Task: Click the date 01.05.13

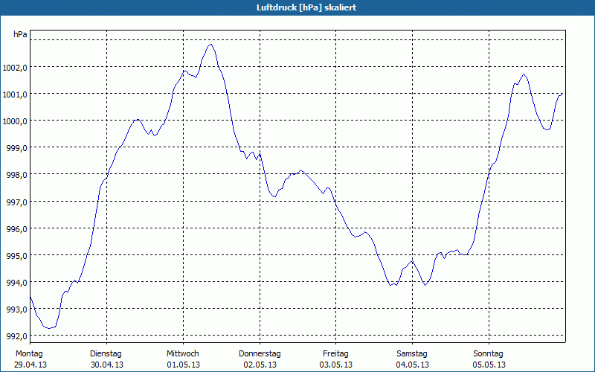Action: (x=183, y=365)
